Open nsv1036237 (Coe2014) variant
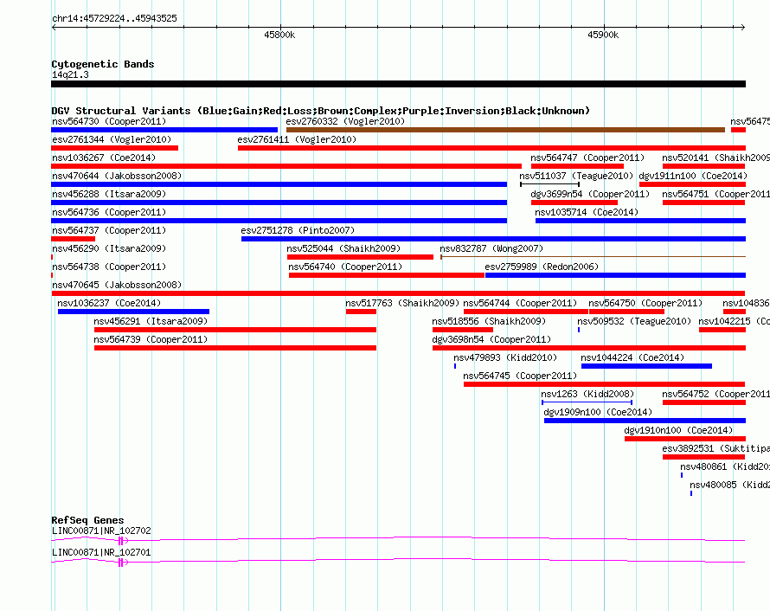Screen dimensions: 770x611 pyautogui.click(x=109, y=303)
